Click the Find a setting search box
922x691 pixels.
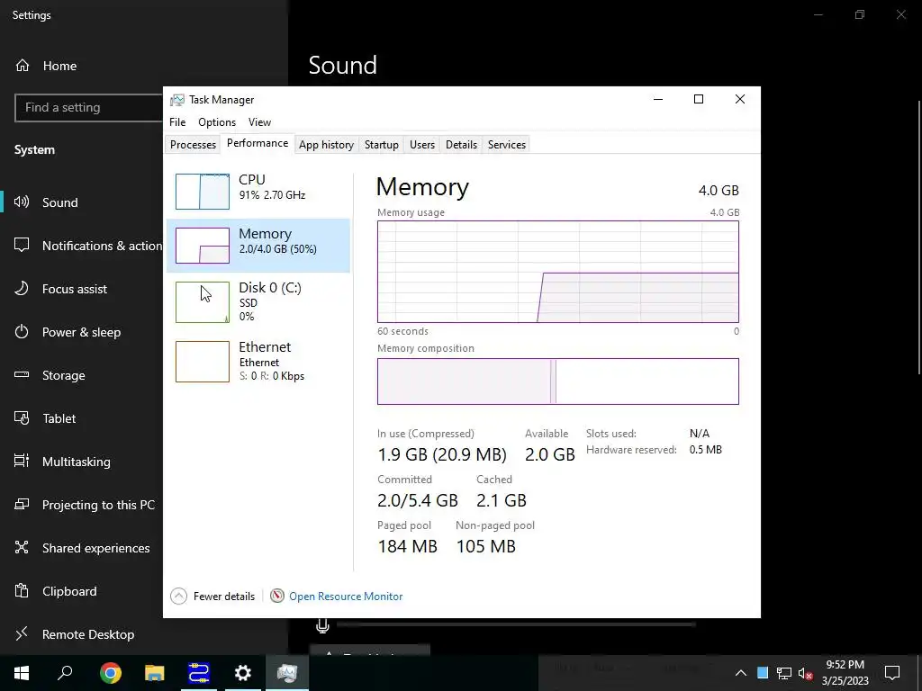pyautogui.click(x=88, y=108)
